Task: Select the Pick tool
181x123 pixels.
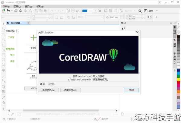Action: pos(4,24)
